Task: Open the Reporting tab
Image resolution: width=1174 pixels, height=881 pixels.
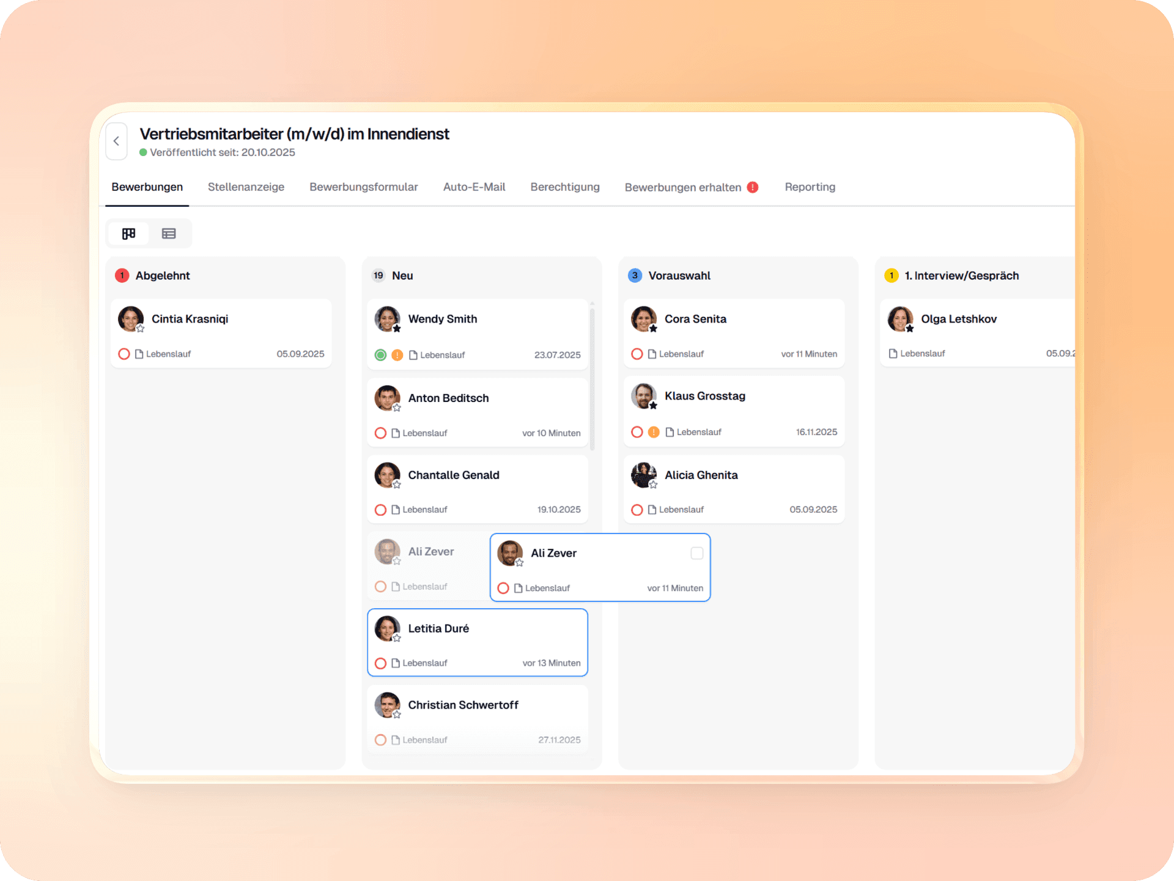Action: 810,187
